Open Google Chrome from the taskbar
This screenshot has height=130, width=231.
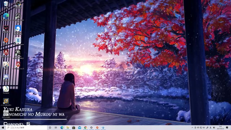[x=86, y=127]
